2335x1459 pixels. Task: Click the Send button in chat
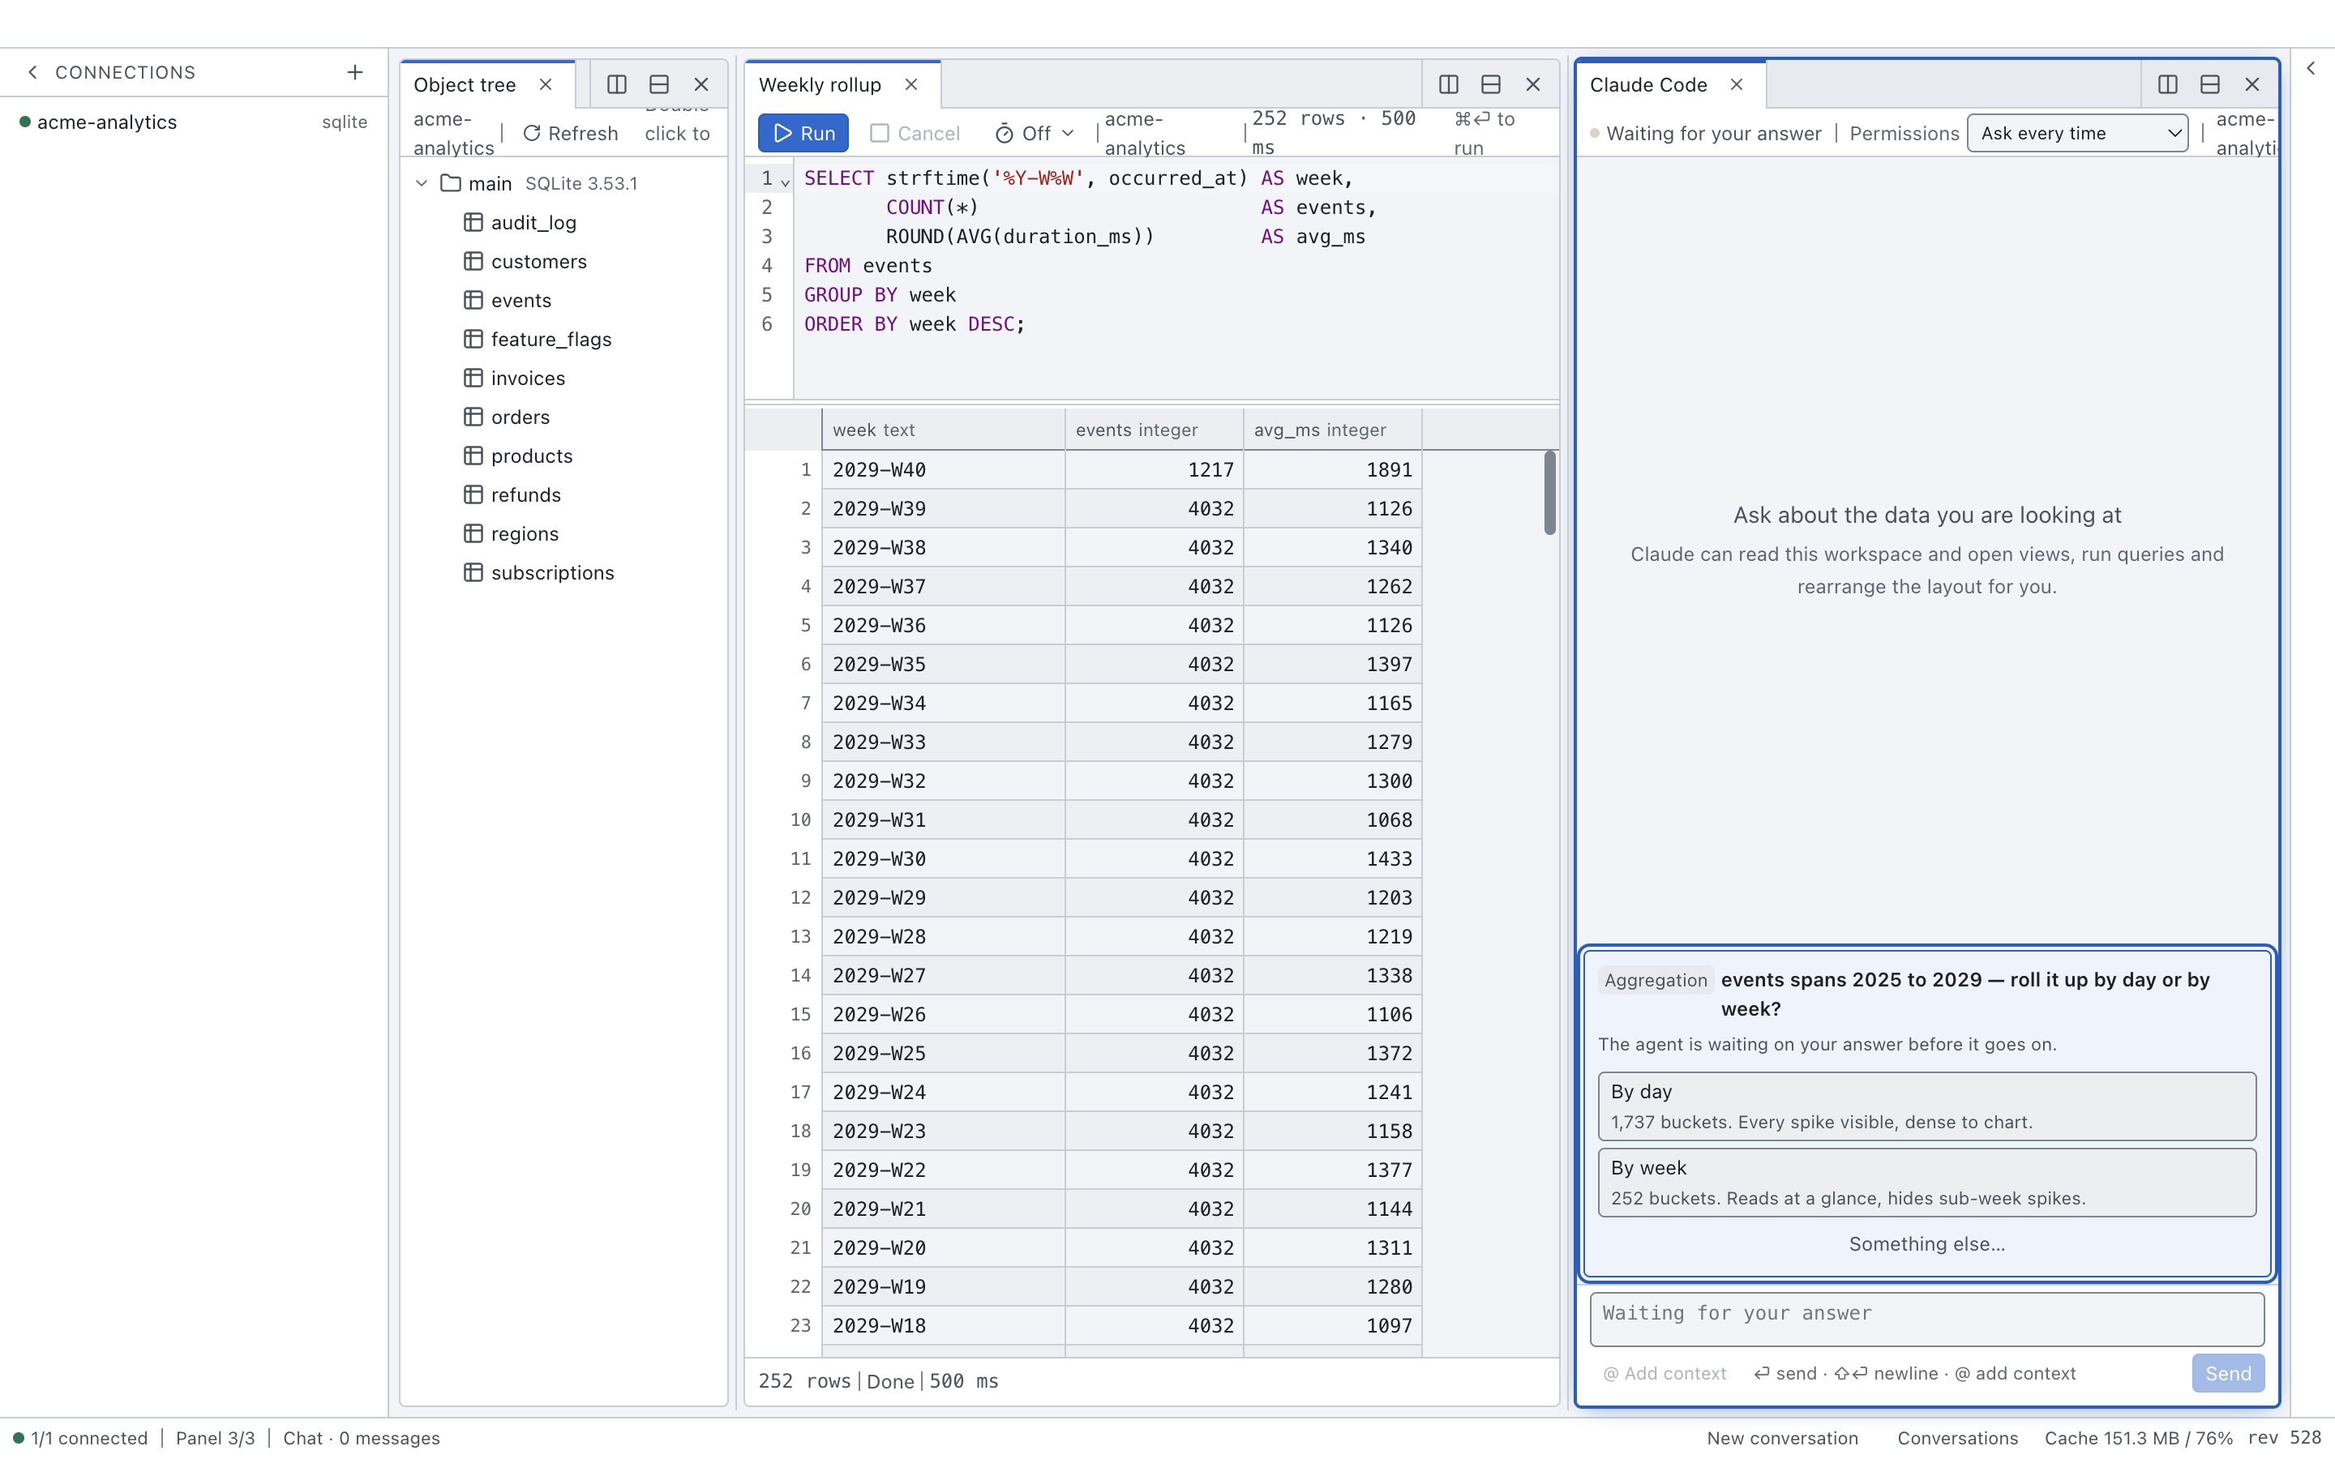(2228, 1373)
